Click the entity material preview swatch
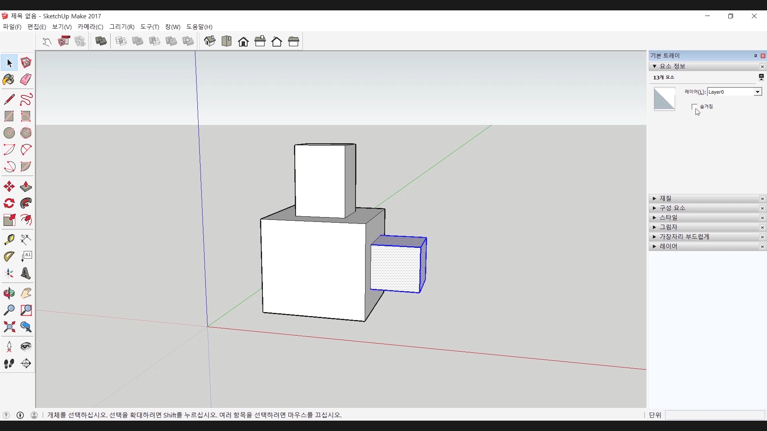The height and width of the screenshot is (431, 767). point(664,99)
